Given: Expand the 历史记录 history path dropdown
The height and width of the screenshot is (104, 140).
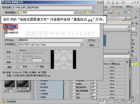Looking at the screenshot, I should coord(93,8).
